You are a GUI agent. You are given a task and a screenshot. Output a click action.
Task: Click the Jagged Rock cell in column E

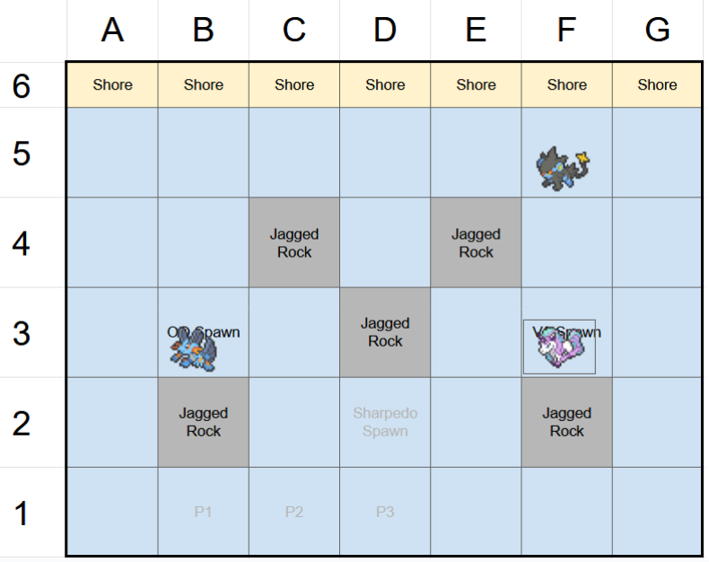click(476, 243)
